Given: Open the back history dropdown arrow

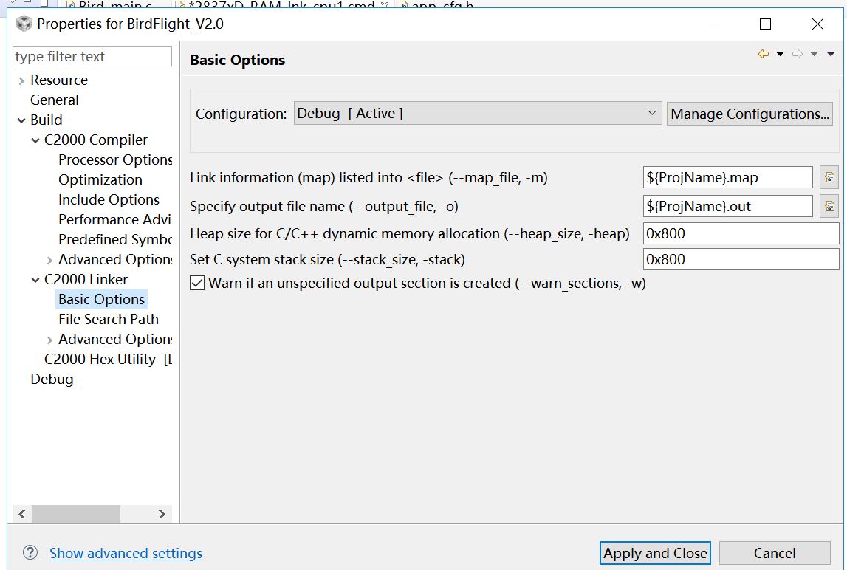Looking at the screenshot, I should 780,54.
